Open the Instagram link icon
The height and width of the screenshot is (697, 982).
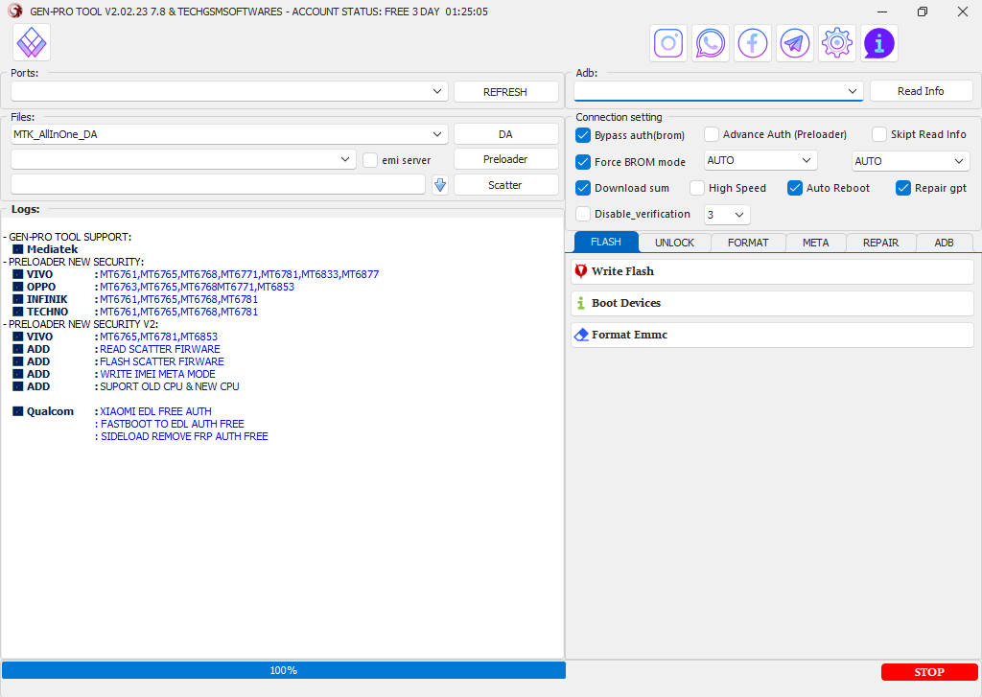(668, 43)
